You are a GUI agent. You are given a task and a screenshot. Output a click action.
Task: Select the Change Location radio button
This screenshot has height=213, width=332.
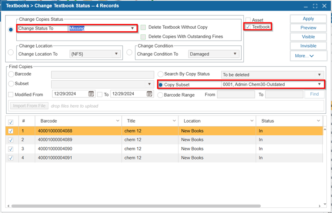(x=11, y=52)
